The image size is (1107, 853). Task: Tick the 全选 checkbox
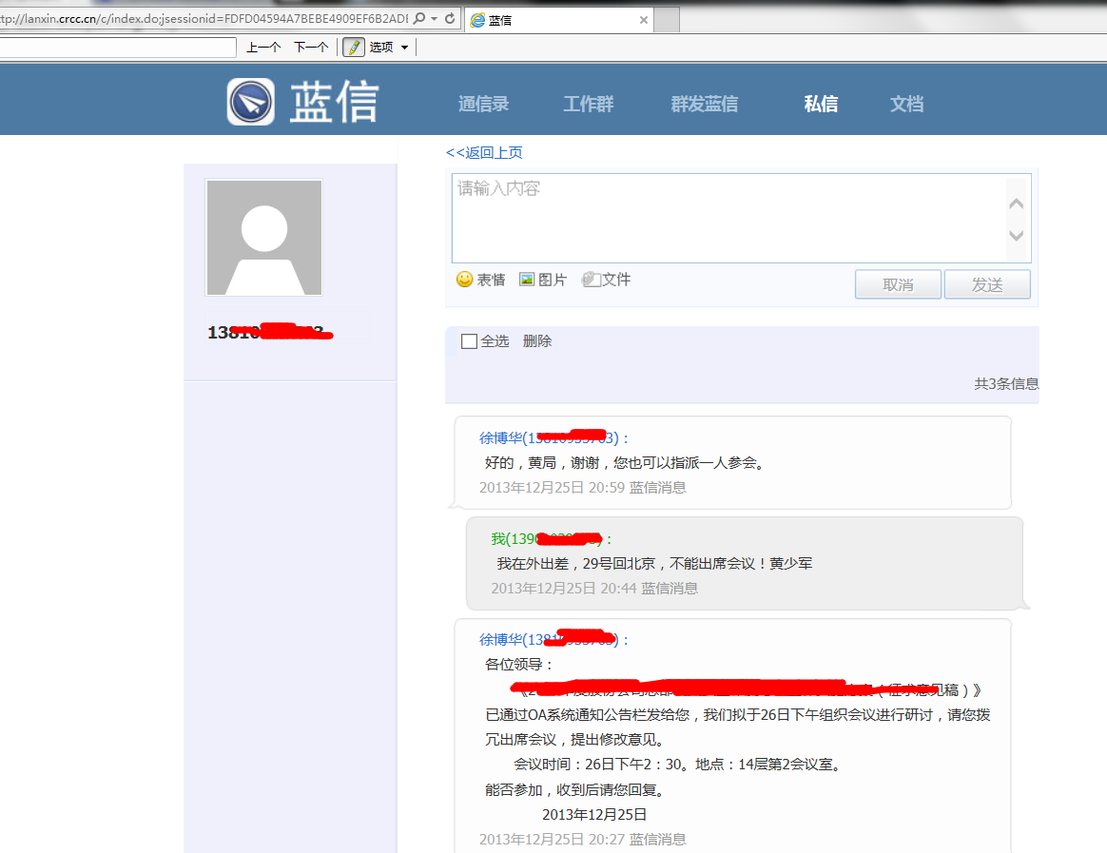coord(469,341)
